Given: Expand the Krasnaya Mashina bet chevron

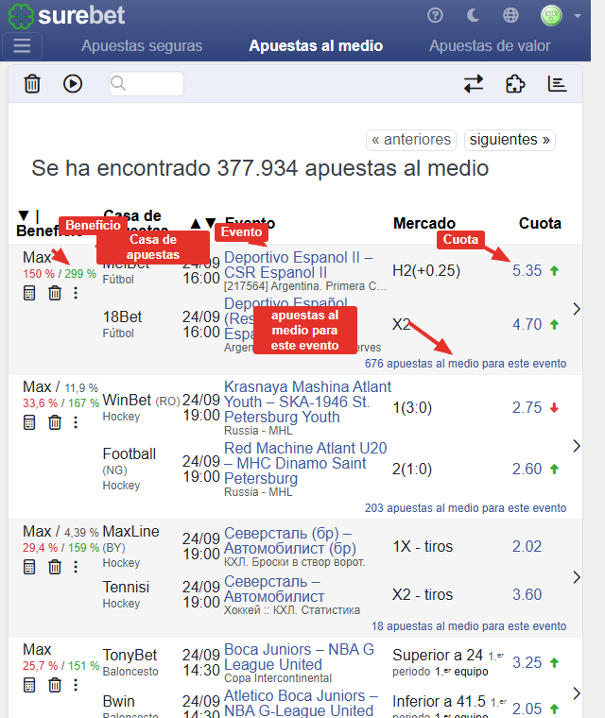Looking at the screenshot, I should pos(577,446).
